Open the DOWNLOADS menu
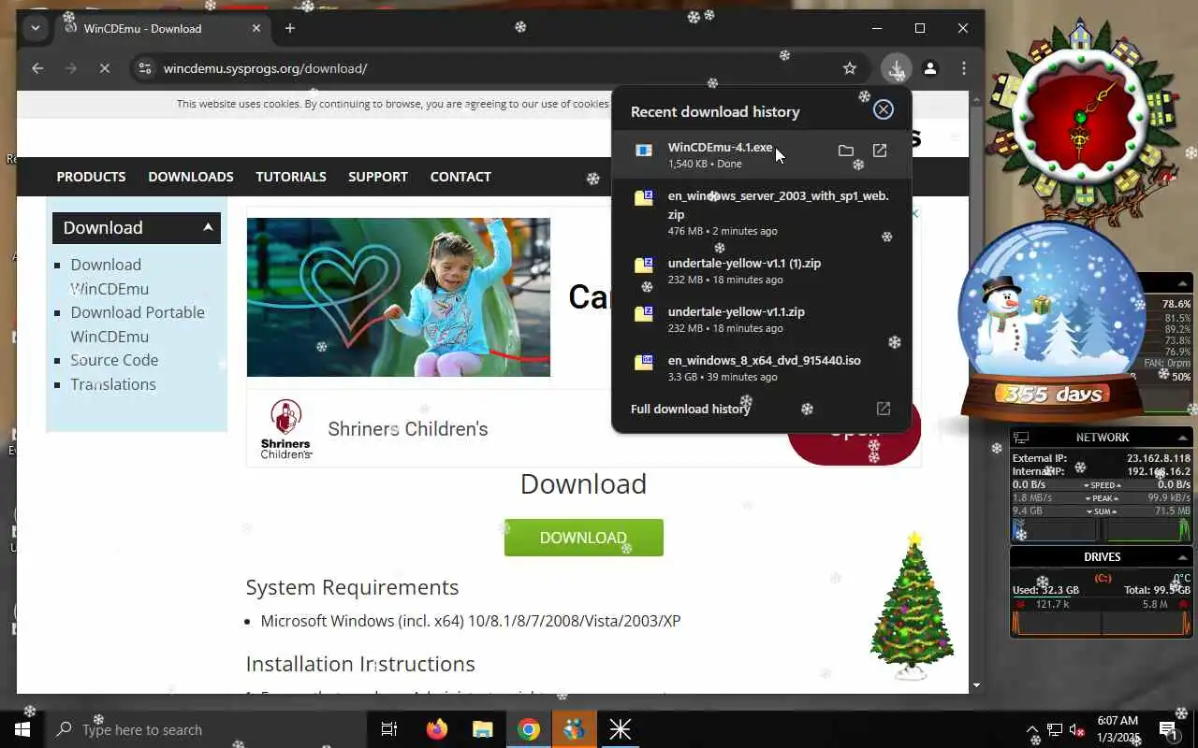This screenshot has height=748, width=1198. [191, 177]
